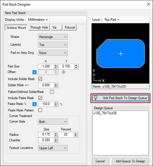Expand the Corner Style dropdown
153x166 pixels.
pos(53,122)
